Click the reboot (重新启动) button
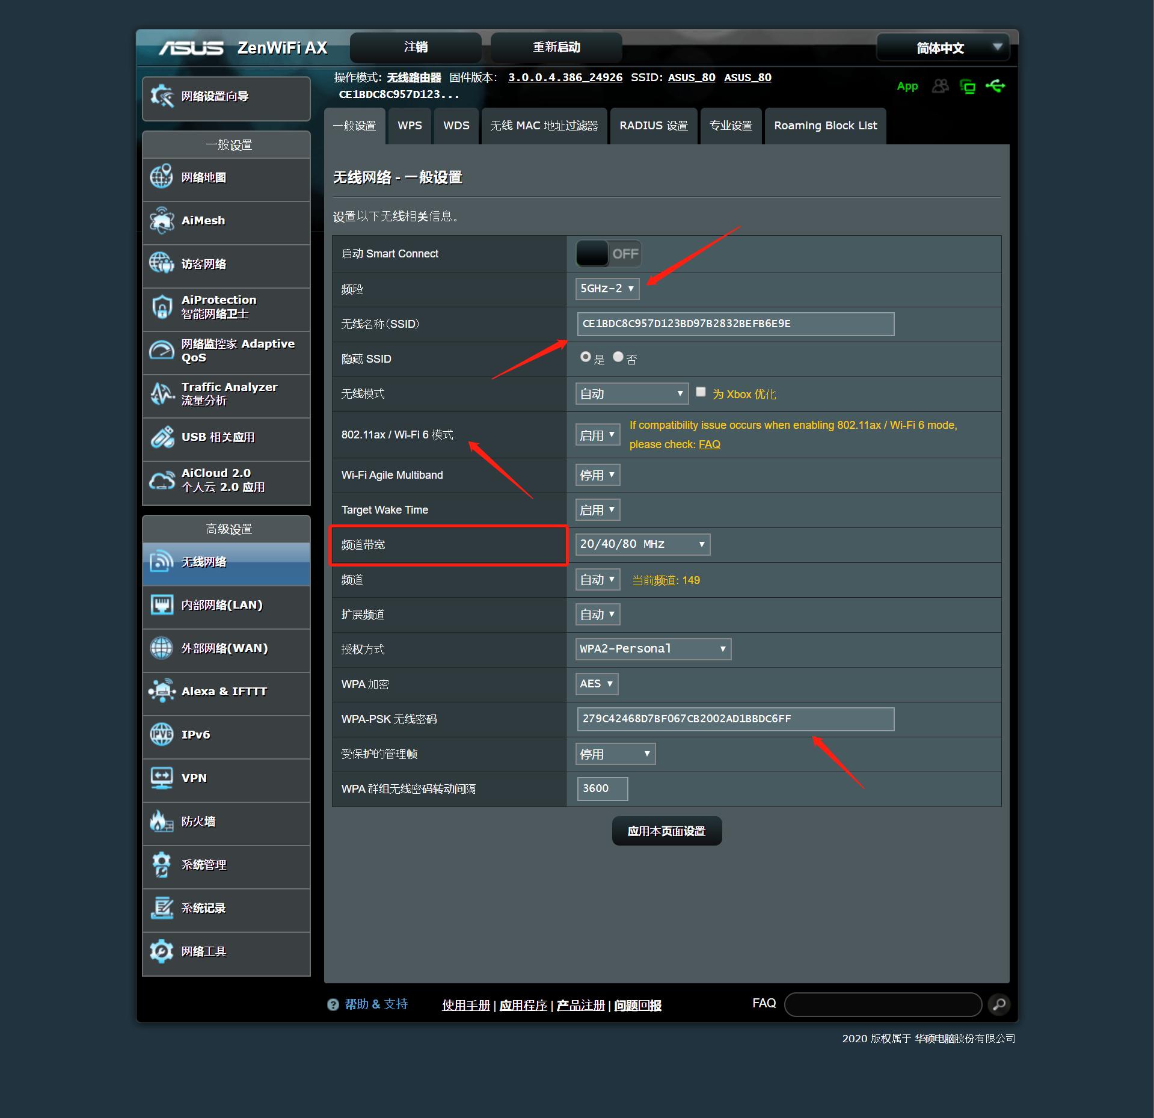The image size is (1154, 1118). point(556,47)
